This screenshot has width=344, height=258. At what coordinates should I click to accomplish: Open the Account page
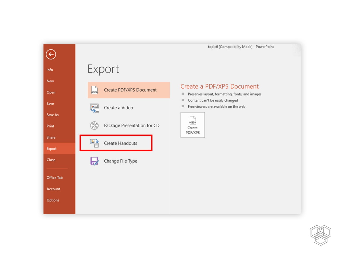click(x=53, y=189)
